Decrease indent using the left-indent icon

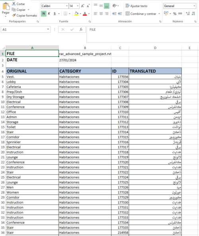point(114,14)
